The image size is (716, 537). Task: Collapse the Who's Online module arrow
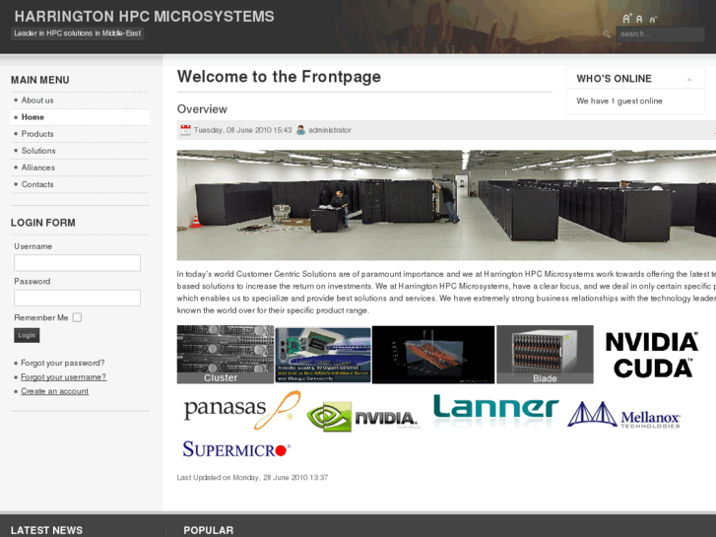[x=689, y=80]
